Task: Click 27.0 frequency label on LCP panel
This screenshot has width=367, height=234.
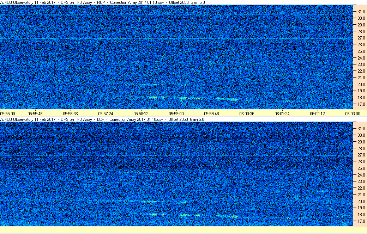Action: [361, 155]
